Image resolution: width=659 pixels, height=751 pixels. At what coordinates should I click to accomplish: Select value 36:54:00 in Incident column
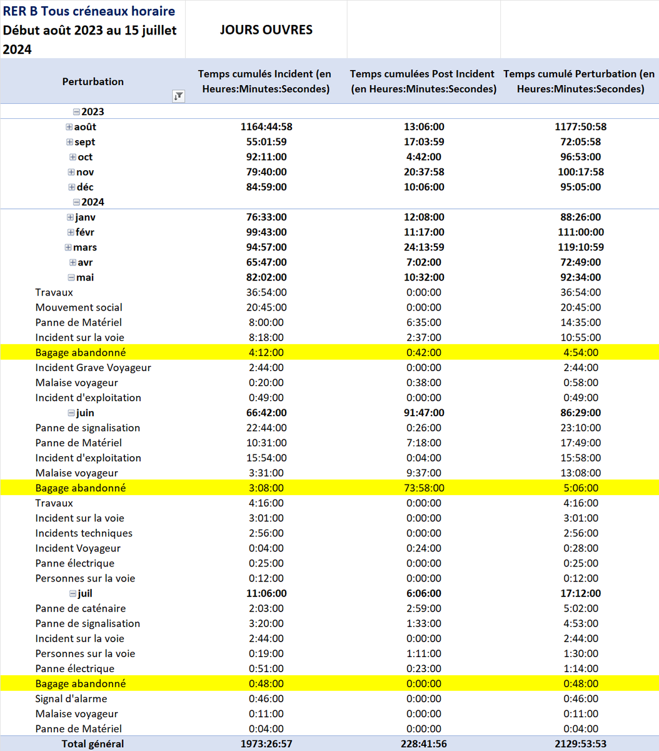click(266, 292)
